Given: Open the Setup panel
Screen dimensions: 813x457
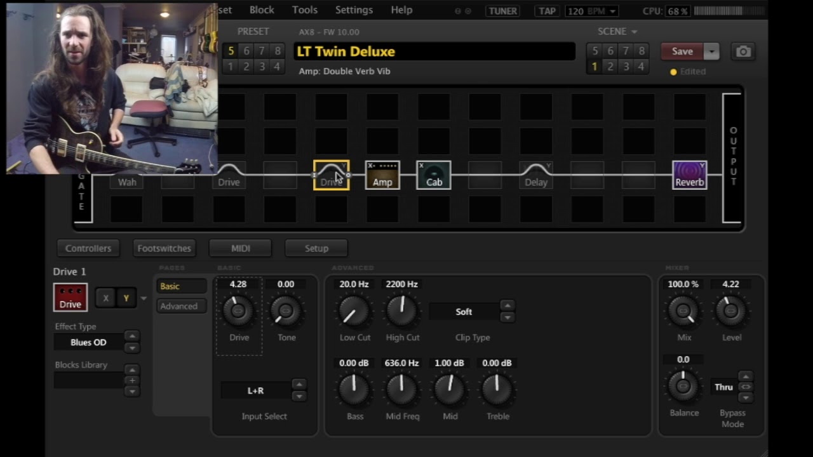Looking at the screenshot, I should (316, 248).
